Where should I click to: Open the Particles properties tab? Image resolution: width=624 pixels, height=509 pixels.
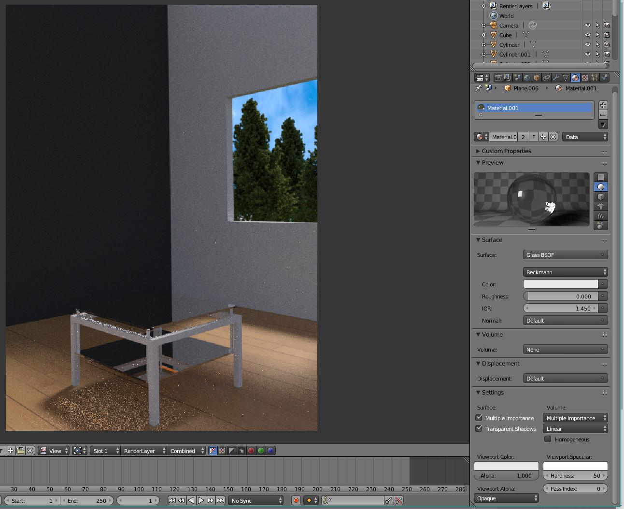pos(594,78)
